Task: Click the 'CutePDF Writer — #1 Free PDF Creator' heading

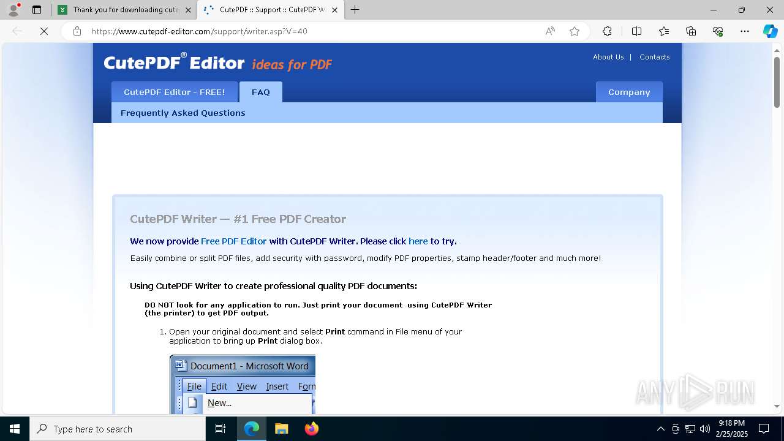Action: point(238,219)
